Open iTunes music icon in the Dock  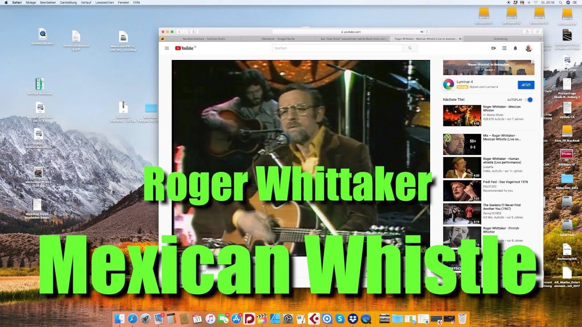210,319
